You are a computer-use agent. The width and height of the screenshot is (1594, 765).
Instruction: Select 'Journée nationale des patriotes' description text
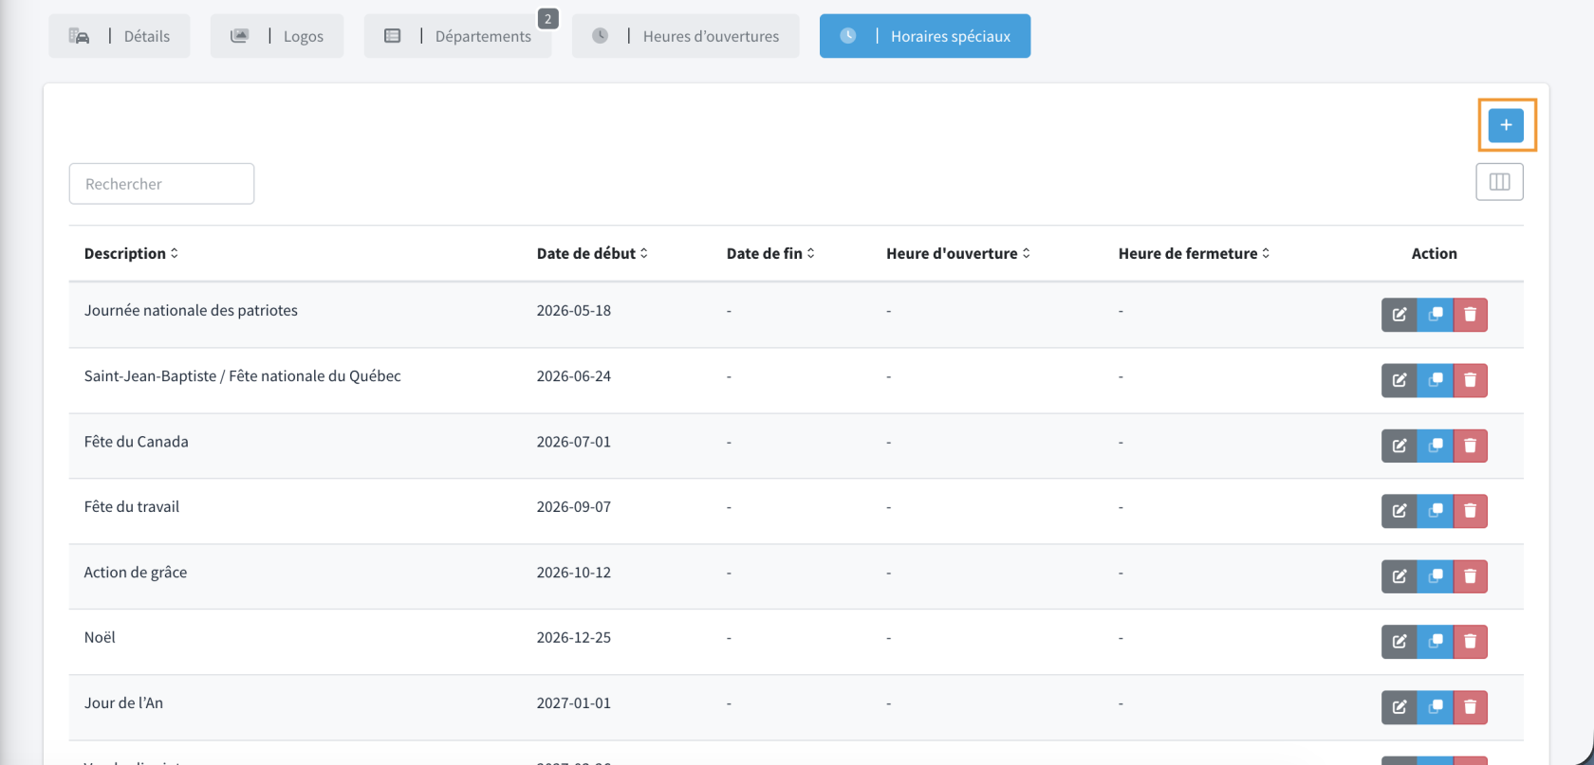(x=191, y=310)
